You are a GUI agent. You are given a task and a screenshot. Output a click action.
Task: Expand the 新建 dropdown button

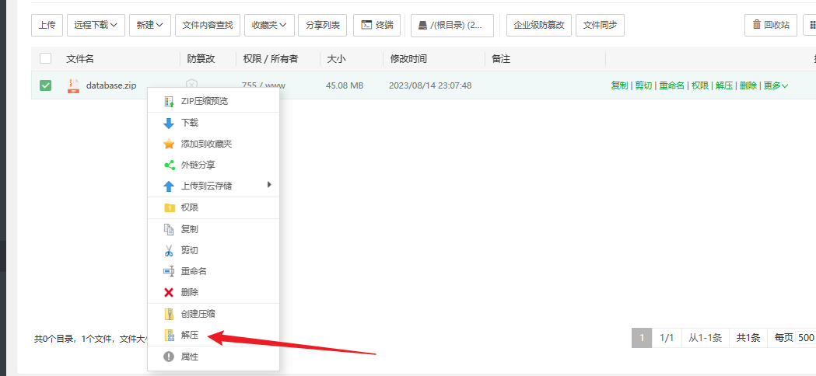[x=149, y=25]
